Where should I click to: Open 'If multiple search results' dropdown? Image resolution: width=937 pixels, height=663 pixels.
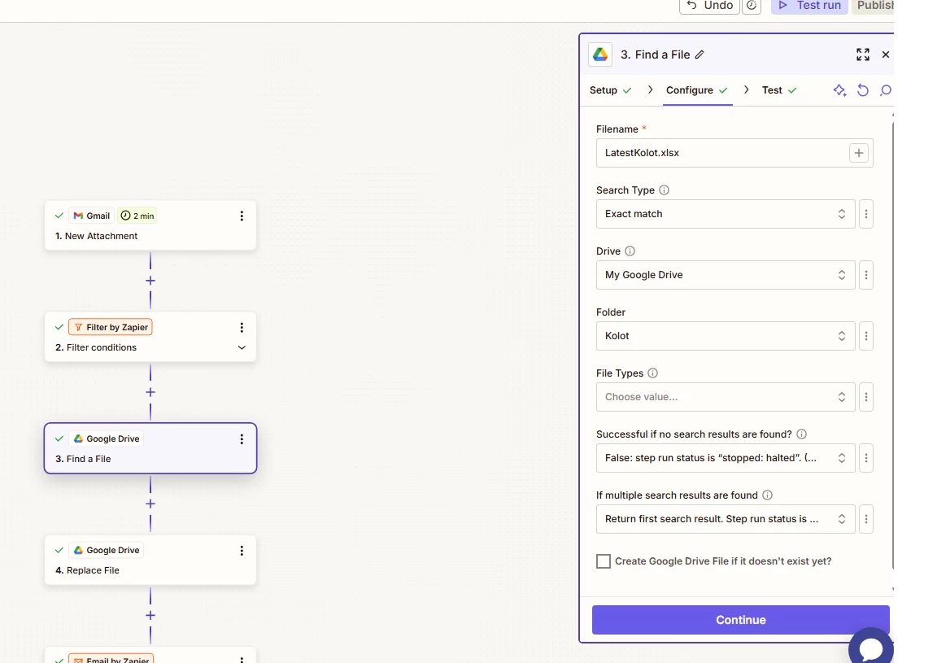pos(726,519)
